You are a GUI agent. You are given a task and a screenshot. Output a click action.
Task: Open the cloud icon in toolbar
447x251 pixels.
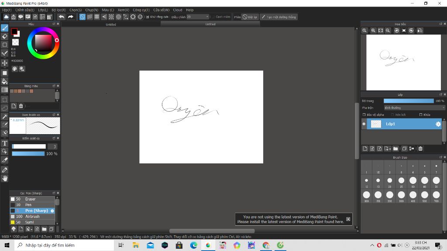click(6, 17)
